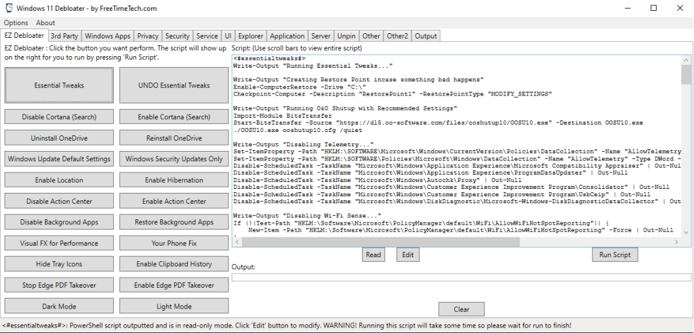
Task: Click the Enable Hibernation button
Action: pyautogui.click(x=174, y=180)
